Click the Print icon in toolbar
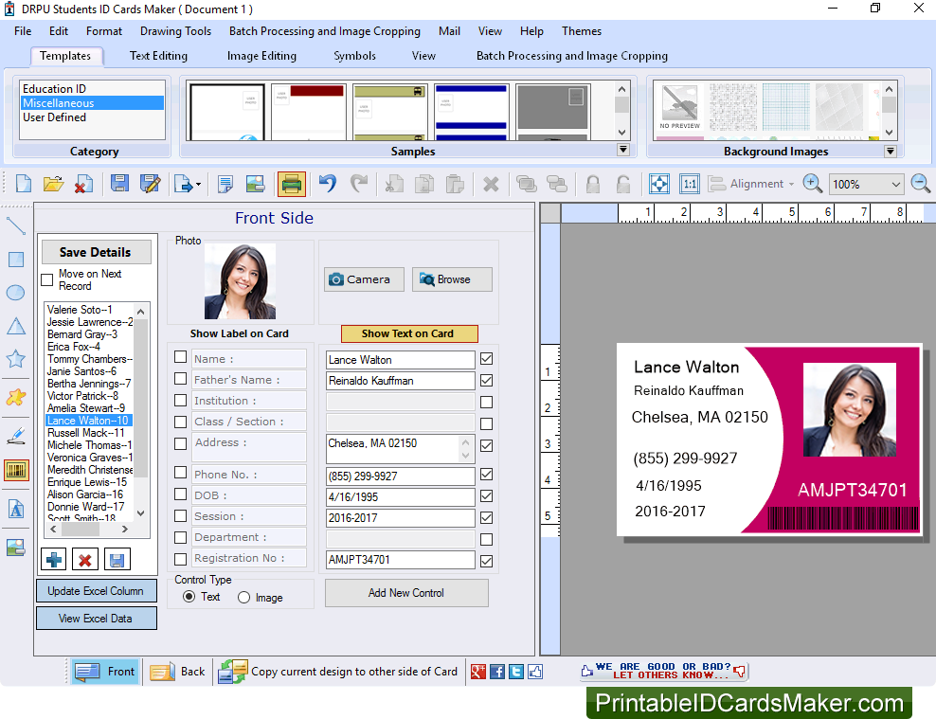936x719 pixels. (x=291, y=184)
